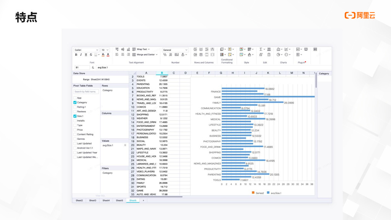Click the AutoSum sigma icon
Image resolution: width=391 pixels, height=220 pixels.
point(262,49)
